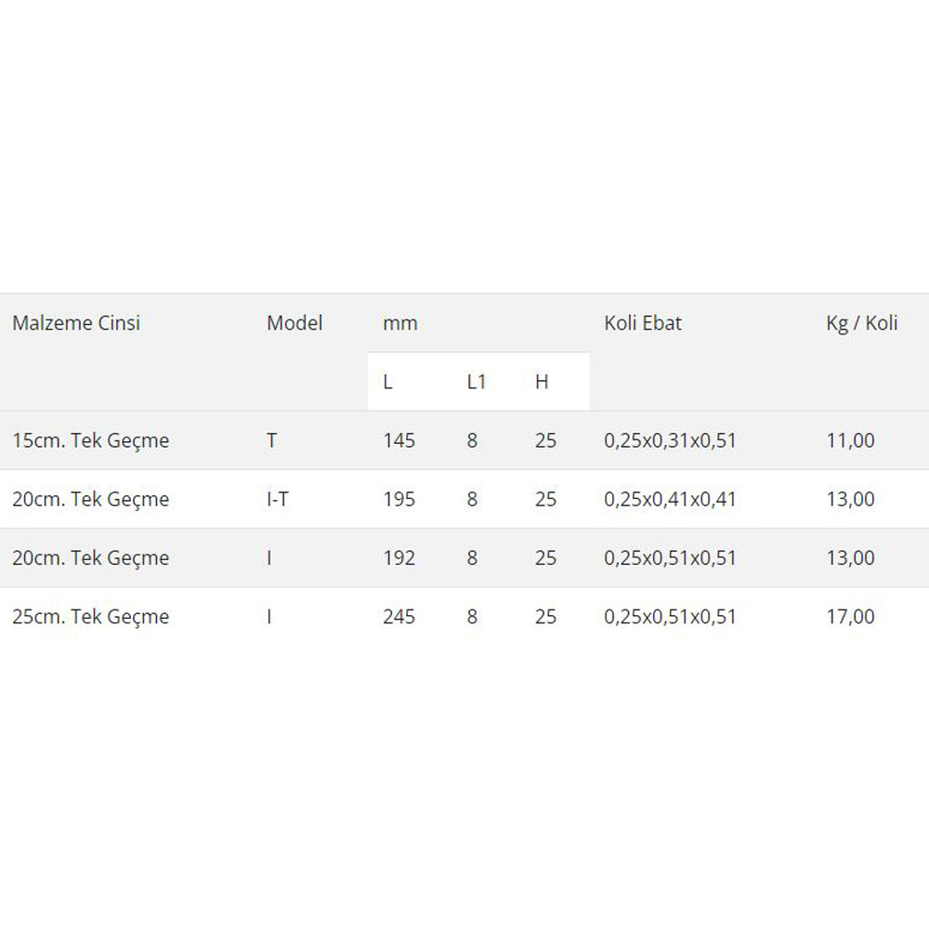Select the Model column header
Viewport: 929px width, 929px height.
tap(294, 323)
